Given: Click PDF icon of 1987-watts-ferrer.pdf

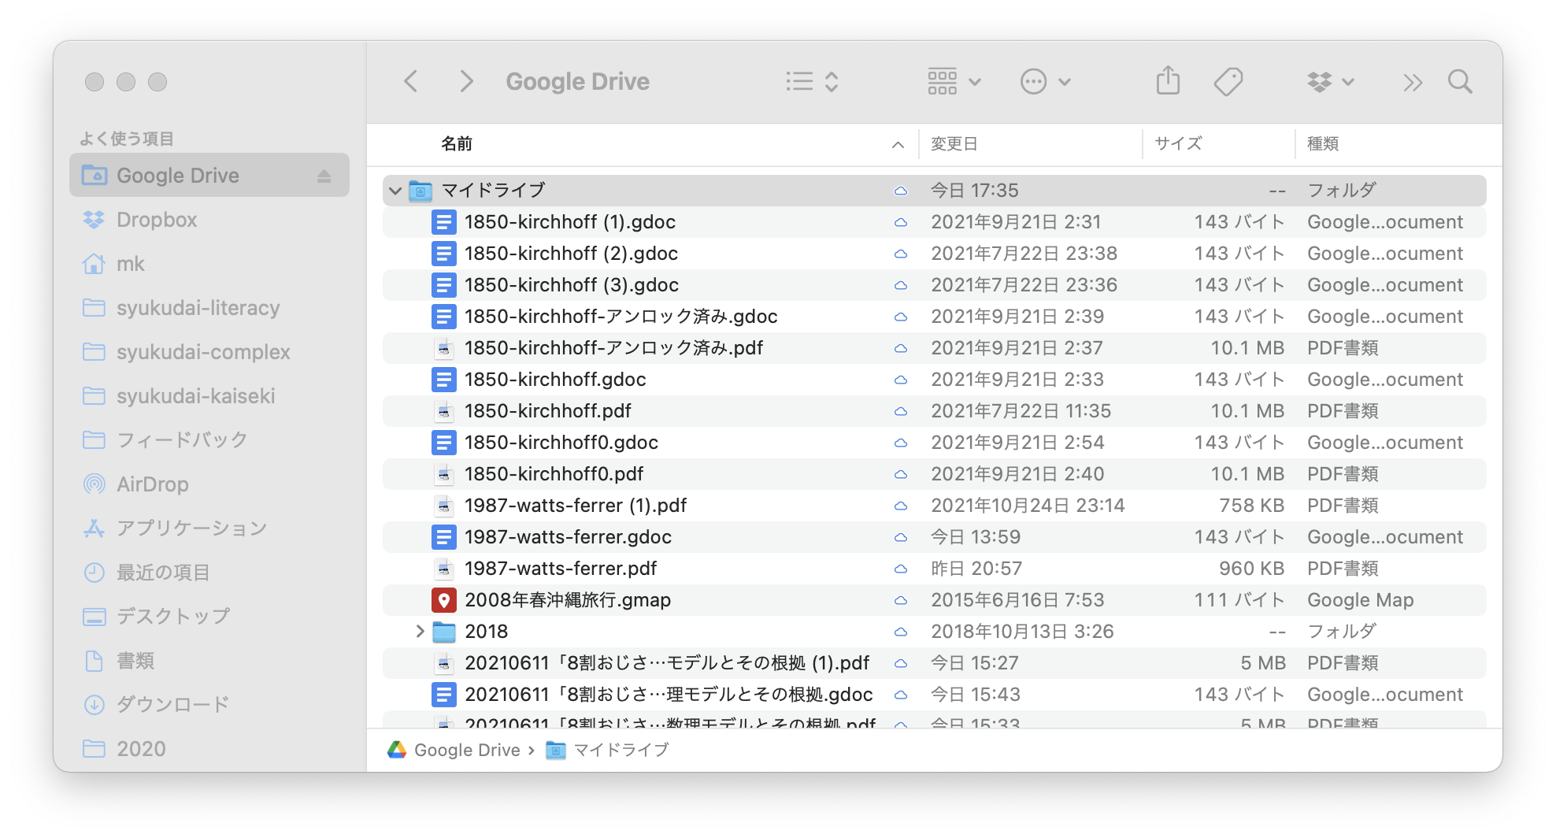Looking at the screenshot, I should point(444,569).
